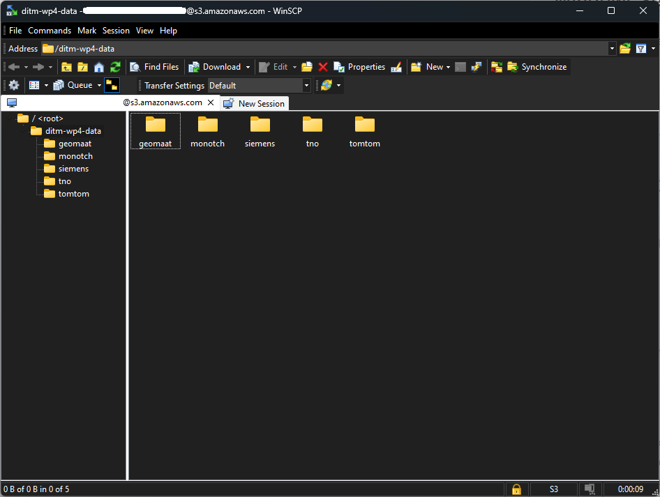Open Preferences with the gear icon

click(x=14, y=85)
